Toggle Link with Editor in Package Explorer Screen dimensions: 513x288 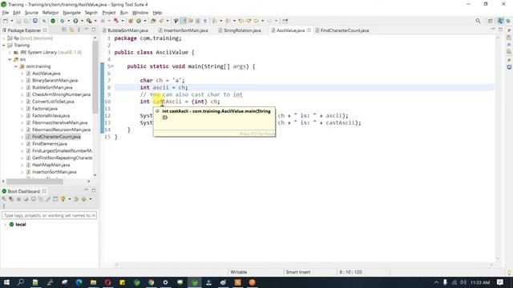pyautogui.click(x=71, y=30)
